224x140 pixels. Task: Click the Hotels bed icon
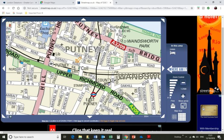tap(173, 53)
